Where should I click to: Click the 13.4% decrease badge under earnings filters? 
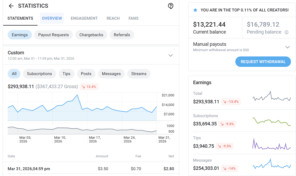pos(89,87)
